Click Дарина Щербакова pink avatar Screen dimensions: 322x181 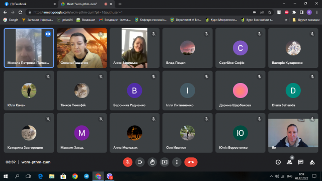click(x=240, y=90)
